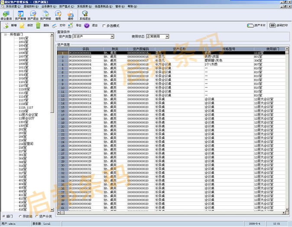Open the 资产类型 dropdown

click(x=112, y=37)
